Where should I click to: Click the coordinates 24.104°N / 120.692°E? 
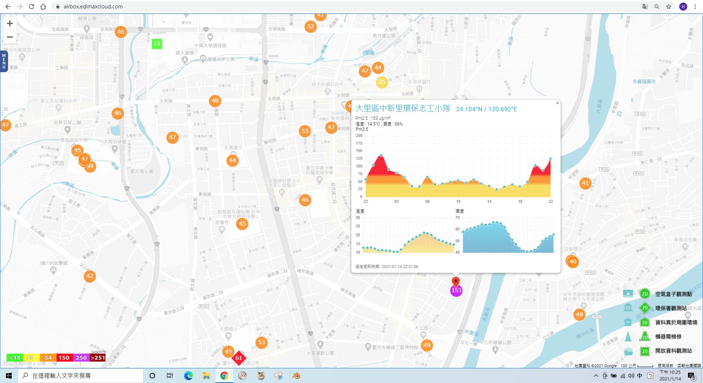point(487,109)
